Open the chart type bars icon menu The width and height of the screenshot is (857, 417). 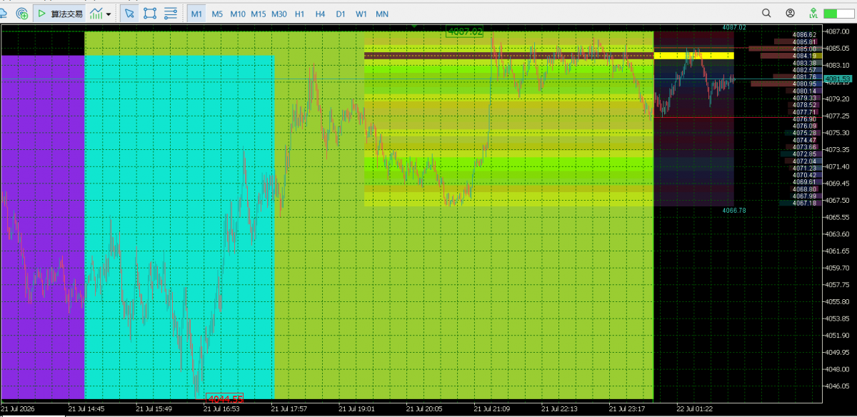[x=96, y=14]
